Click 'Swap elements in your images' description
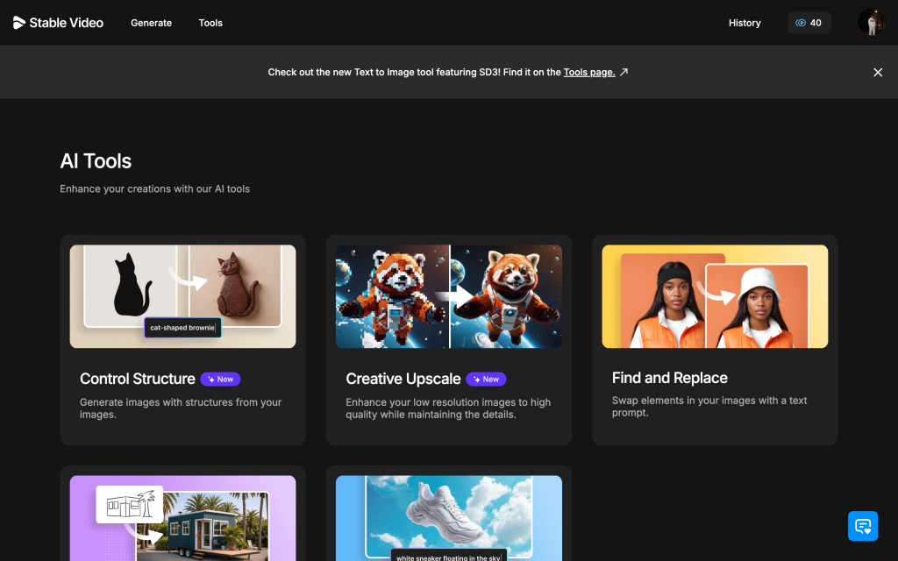 [x=709, y=407]
